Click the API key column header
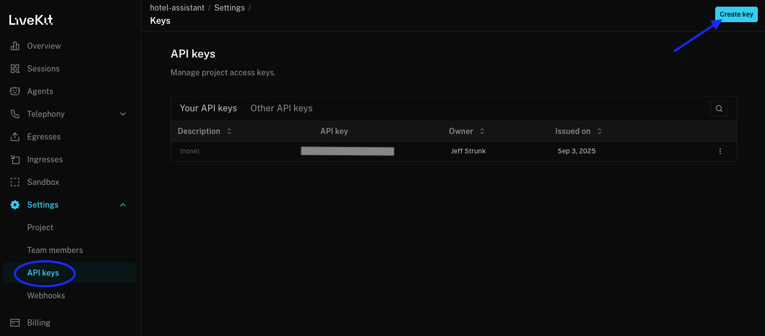 [x=334, y=131]
